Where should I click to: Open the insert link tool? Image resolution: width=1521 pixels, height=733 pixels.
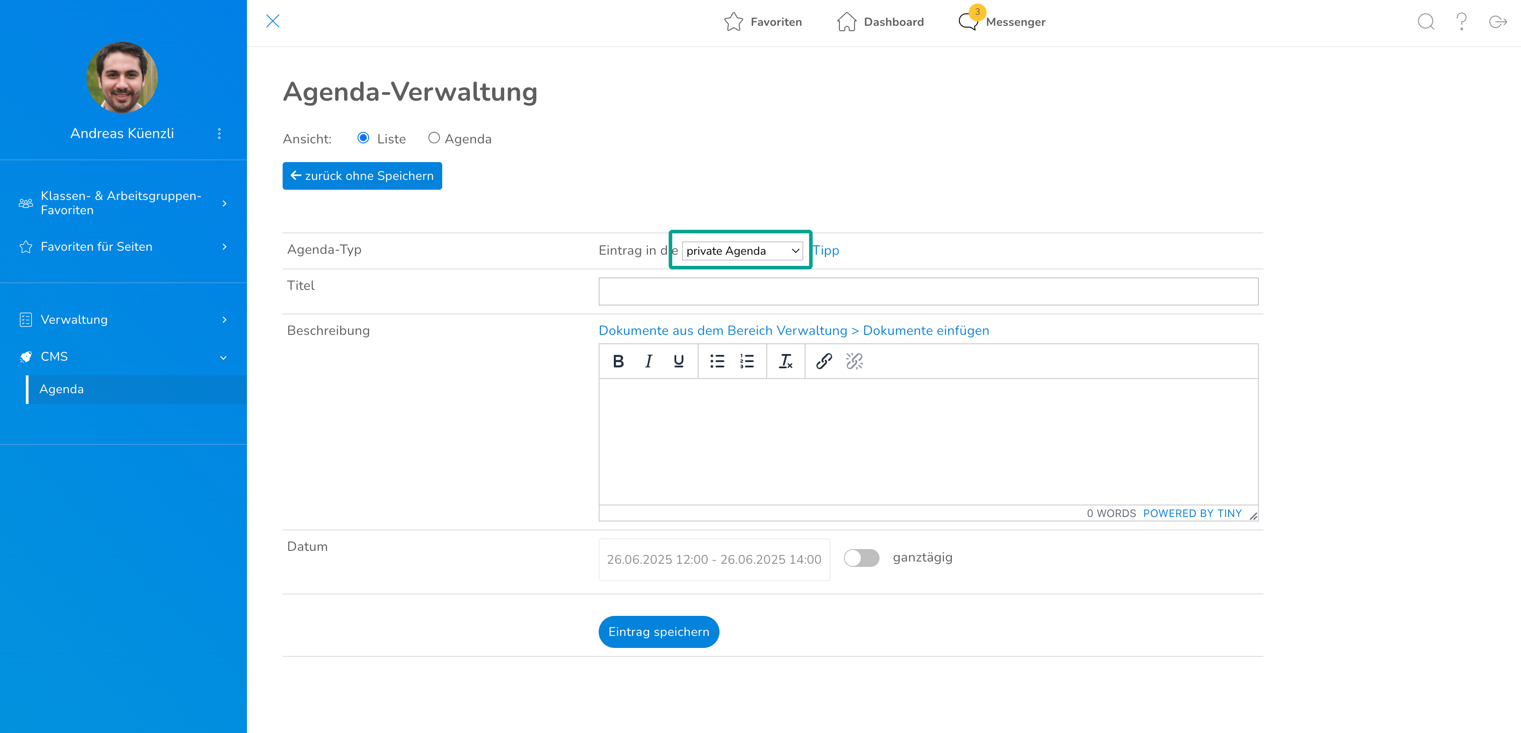point(824,361)
